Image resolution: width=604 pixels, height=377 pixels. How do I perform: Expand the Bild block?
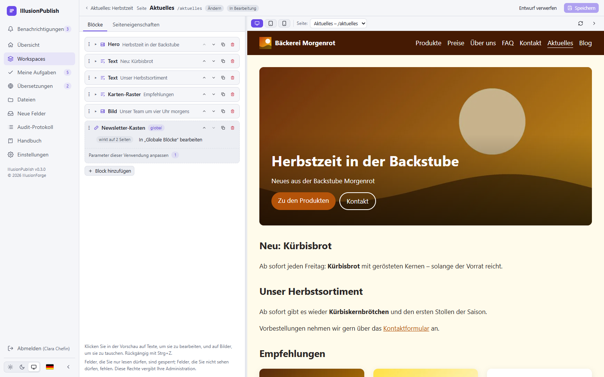(96, 111)
